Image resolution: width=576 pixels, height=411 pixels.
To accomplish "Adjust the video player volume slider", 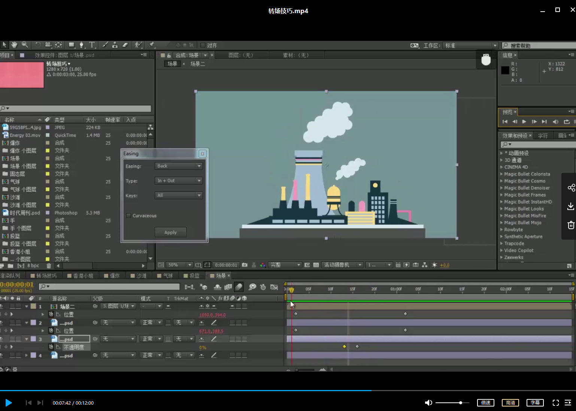I will [x=460, y=403].
